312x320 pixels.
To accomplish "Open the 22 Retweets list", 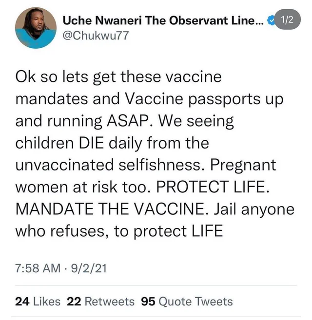I will point(100,301).
